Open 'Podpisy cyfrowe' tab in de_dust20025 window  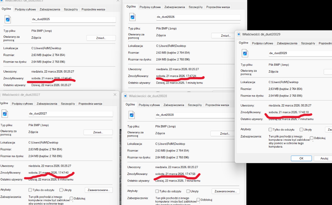click(25, 9)
